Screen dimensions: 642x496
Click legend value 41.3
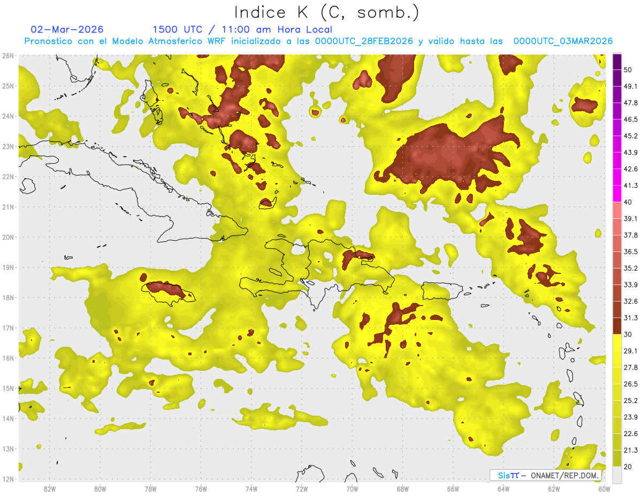click(631, 186)
